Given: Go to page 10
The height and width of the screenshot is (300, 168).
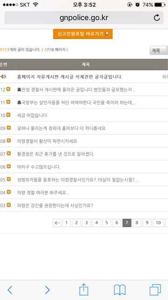Looking at the screenshot, I should click(158, 223).
